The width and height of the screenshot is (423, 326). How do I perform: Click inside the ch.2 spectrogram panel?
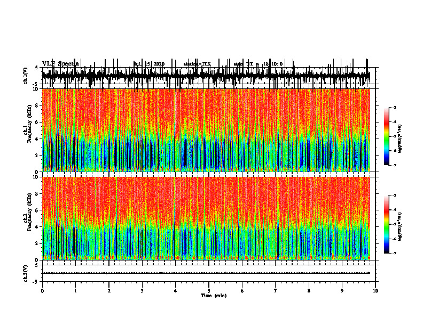(x=206, y=218)
